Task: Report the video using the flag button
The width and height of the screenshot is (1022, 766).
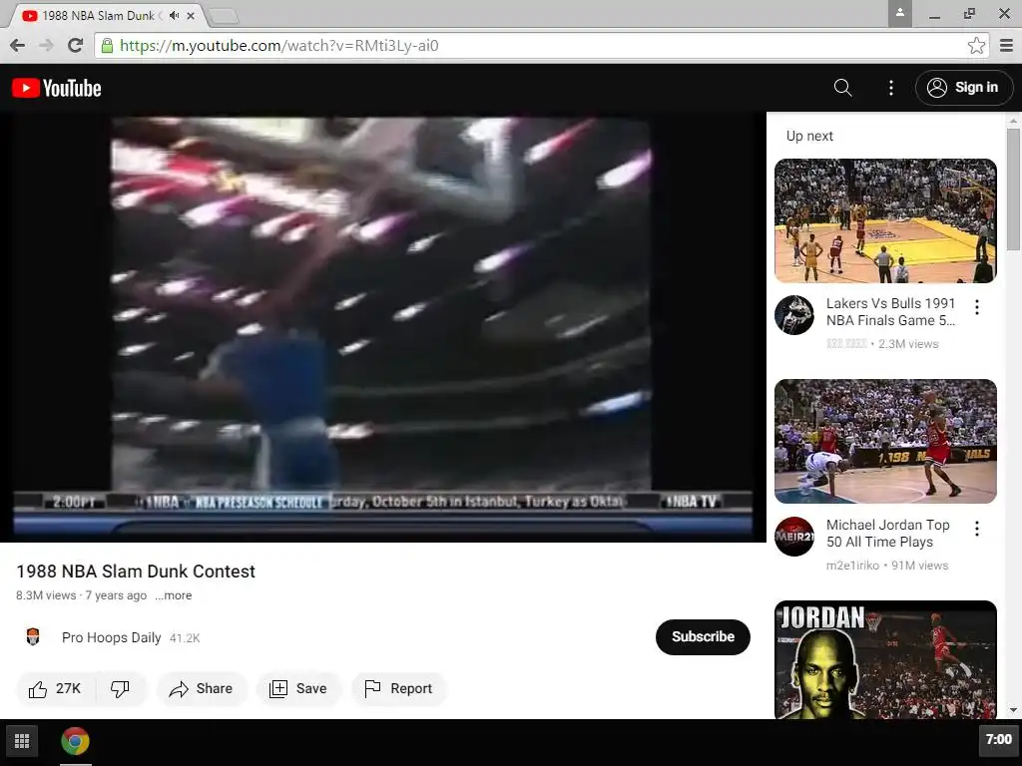Action: (x=399, y=688)
